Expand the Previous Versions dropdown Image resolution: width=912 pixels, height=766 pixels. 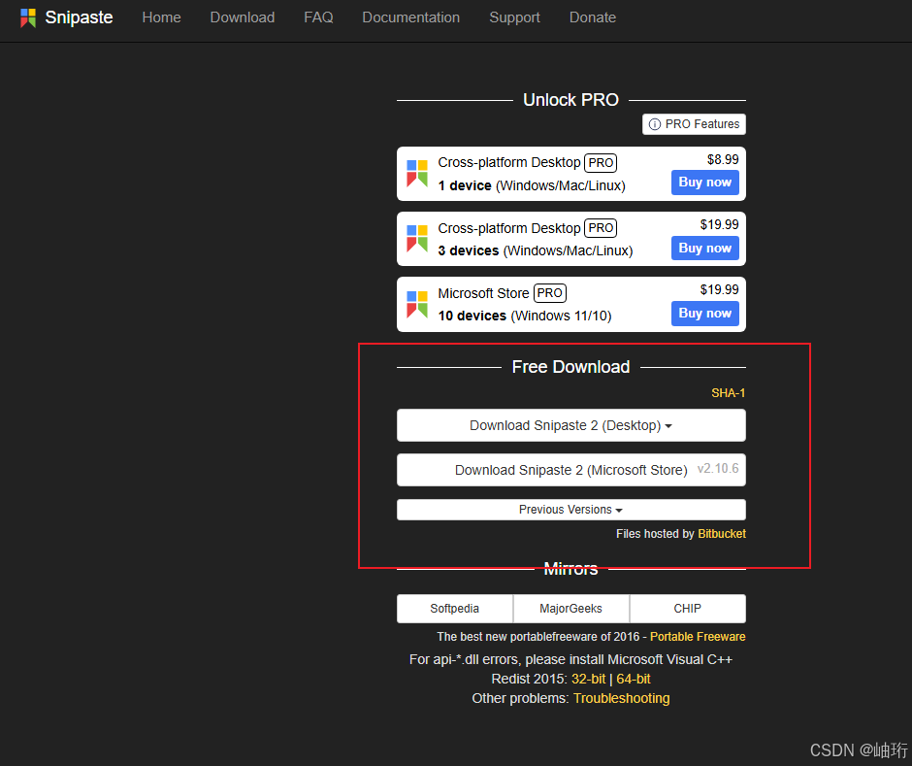click(571, 510)
